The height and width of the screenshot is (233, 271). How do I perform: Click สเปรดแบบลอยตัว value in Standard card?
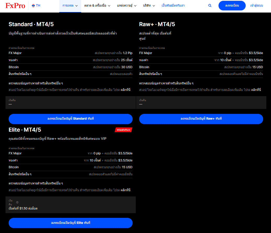coord(121,74)
